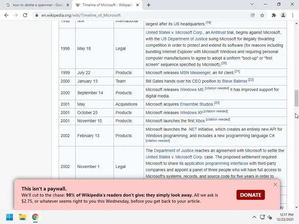Open the Windows ME link

click(192, 90)
